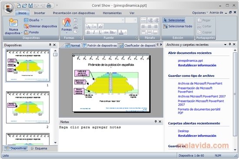This screenshot has width=239, height=159.
Task: Click Acerca de
Action: [x=216, y=13]
